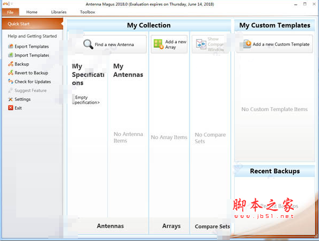Click the compare window icon

pyautogui.click(x=201, y=44)
